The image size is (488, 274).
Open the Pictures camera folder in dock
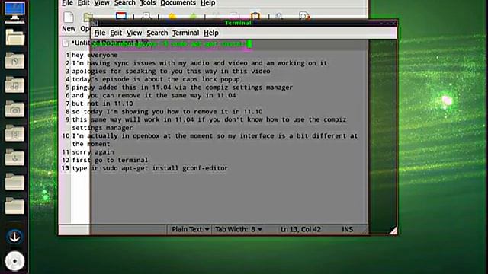pyautogui.click(x=14, y=109)
